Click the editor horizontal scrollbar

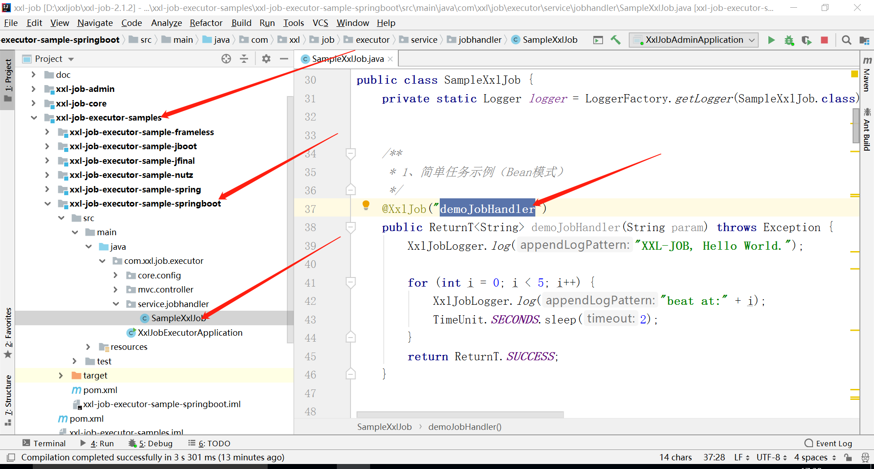click(460, 414)
